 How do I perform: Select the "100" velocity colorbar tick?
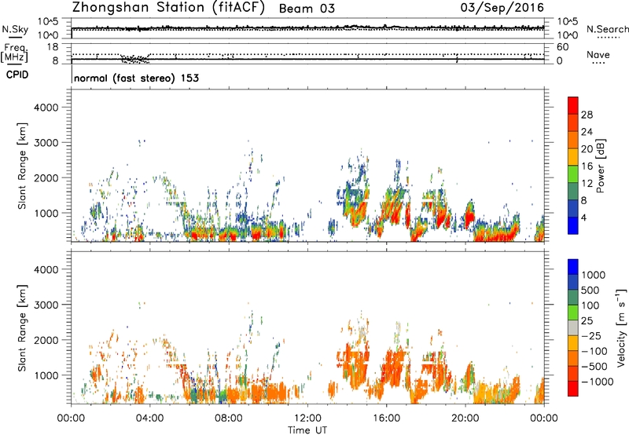pyautogui.click(x=590, y=305)
